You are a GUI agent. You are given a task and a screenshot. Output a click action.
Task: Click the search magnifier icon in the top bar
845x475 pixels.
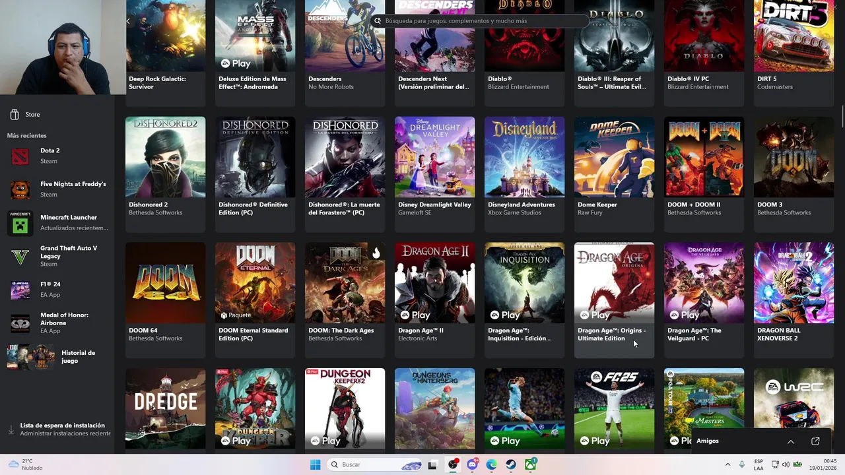378,21
